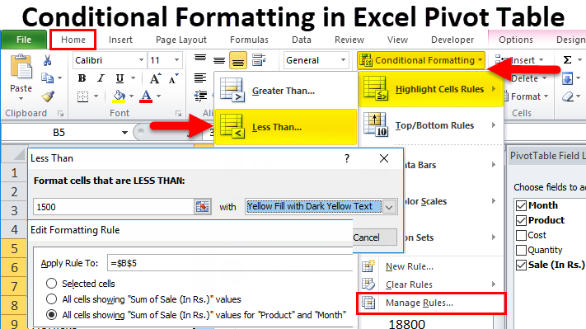Click the range selector icon in Less Than dialog
The image size is (586, 329).
coord(203,207)
